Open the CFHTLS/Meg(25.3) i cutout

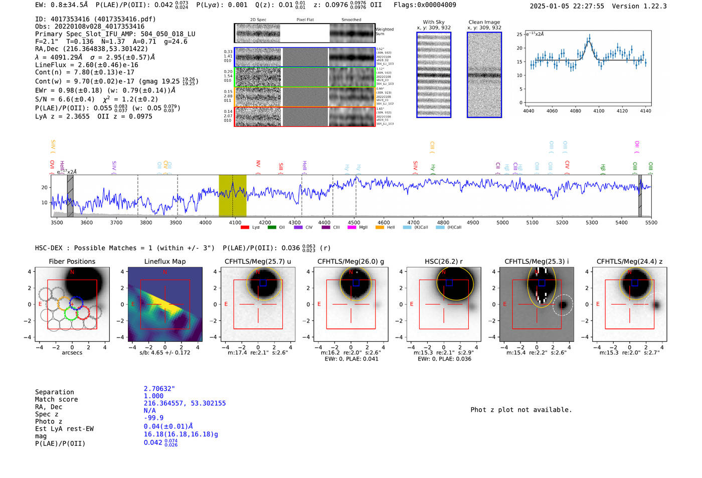(537, 304)
